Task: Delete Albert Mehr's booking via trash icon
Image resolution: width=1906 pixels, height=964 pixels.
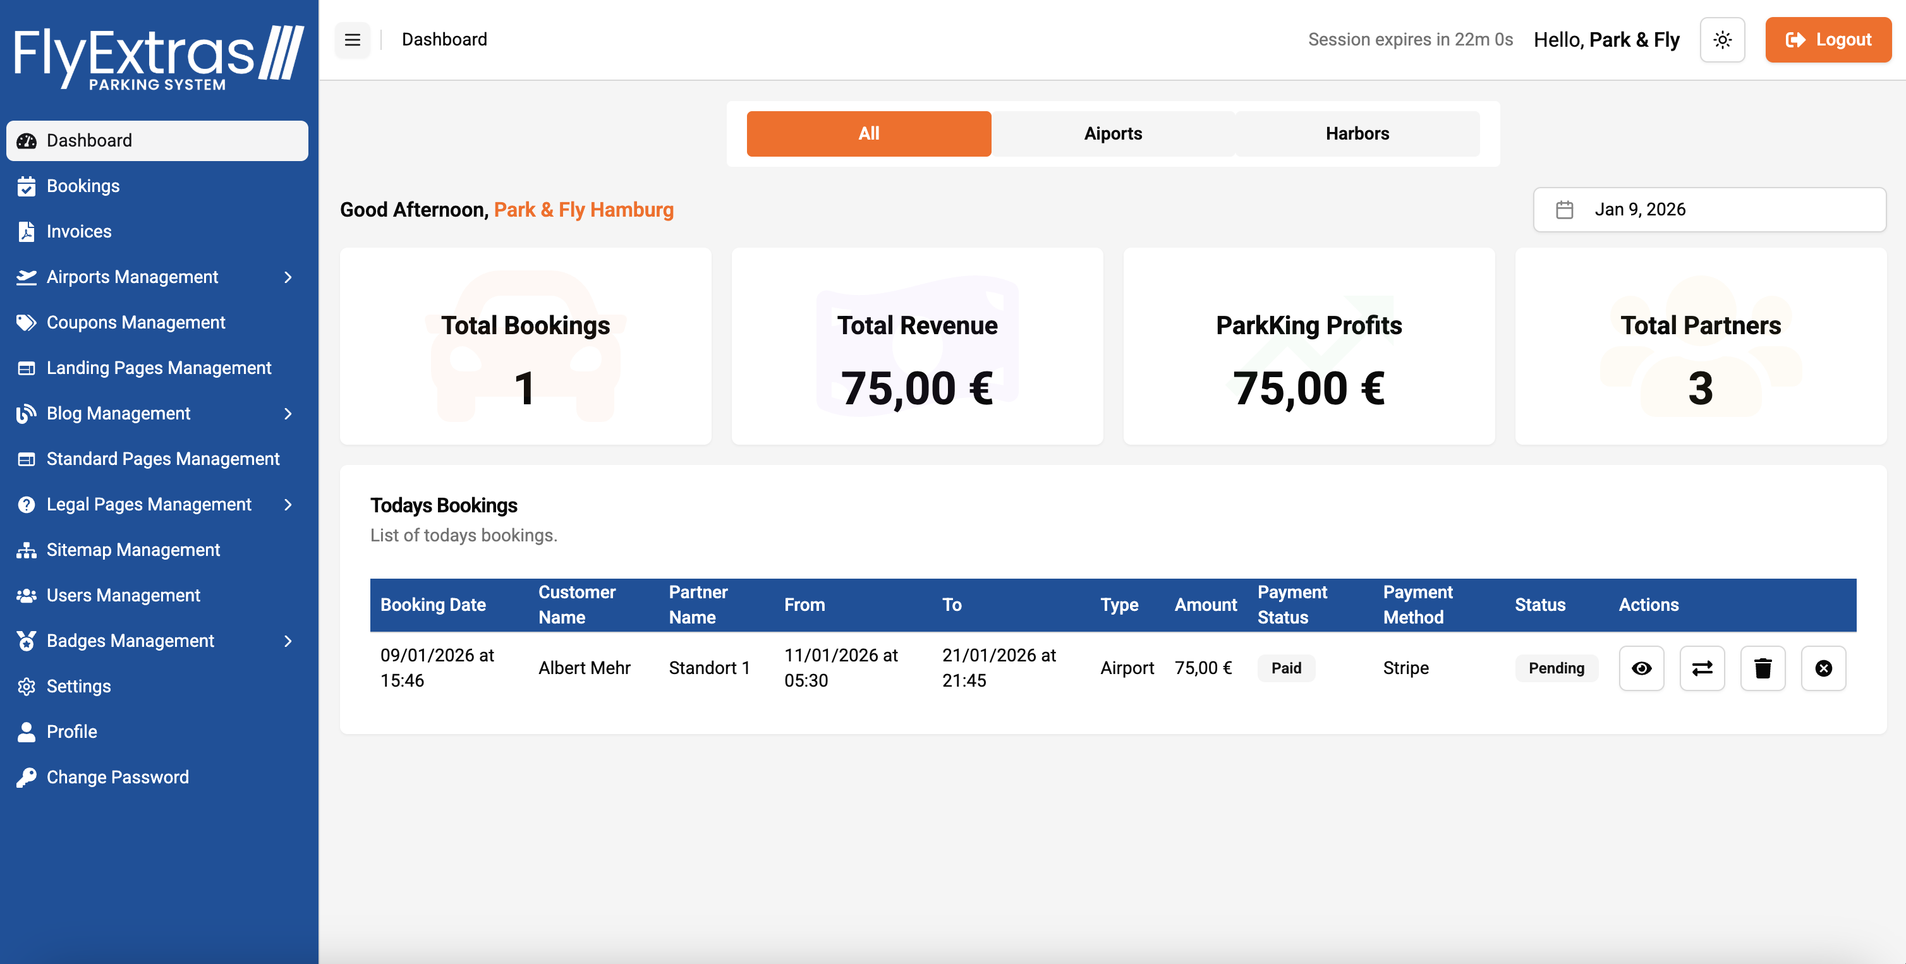Action: pyautogui.click(x=1763, y=668)
